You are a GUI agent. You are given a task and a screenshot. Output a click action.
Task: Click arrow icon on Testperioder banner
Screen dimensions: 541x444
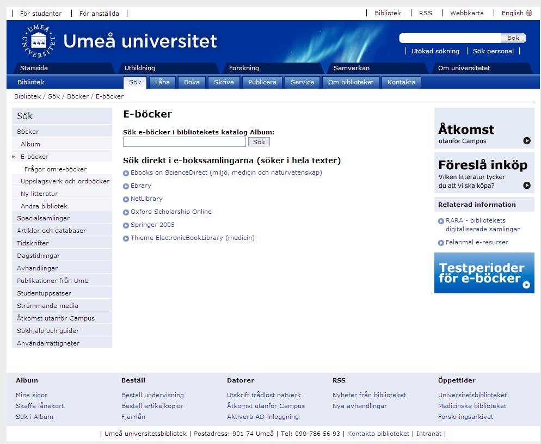[x=526, y=285]
